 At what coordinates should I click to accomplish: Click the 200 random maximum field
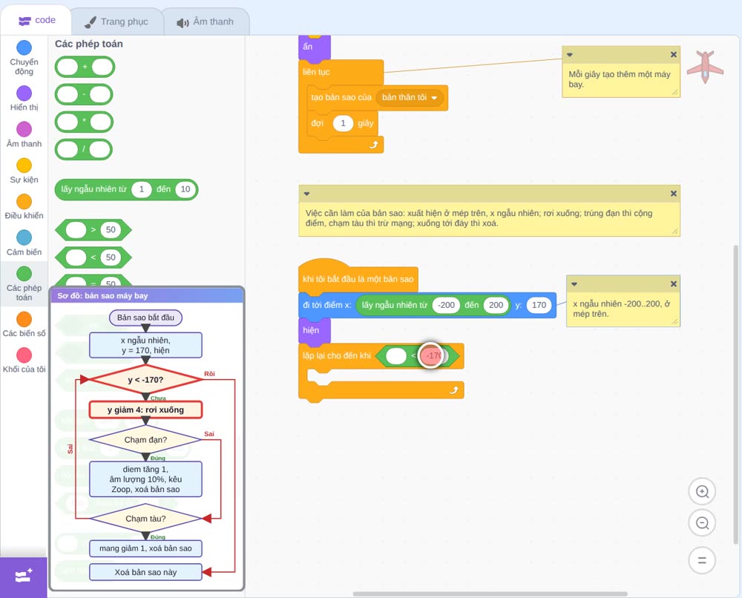click(496, 305)
